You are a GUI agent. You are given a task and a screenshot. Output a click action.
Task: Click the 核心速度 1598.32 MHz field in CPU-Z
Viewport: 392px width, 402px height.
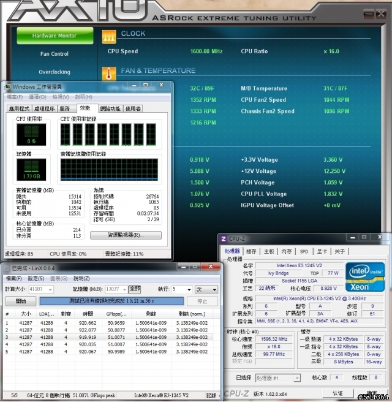(274, 339)
